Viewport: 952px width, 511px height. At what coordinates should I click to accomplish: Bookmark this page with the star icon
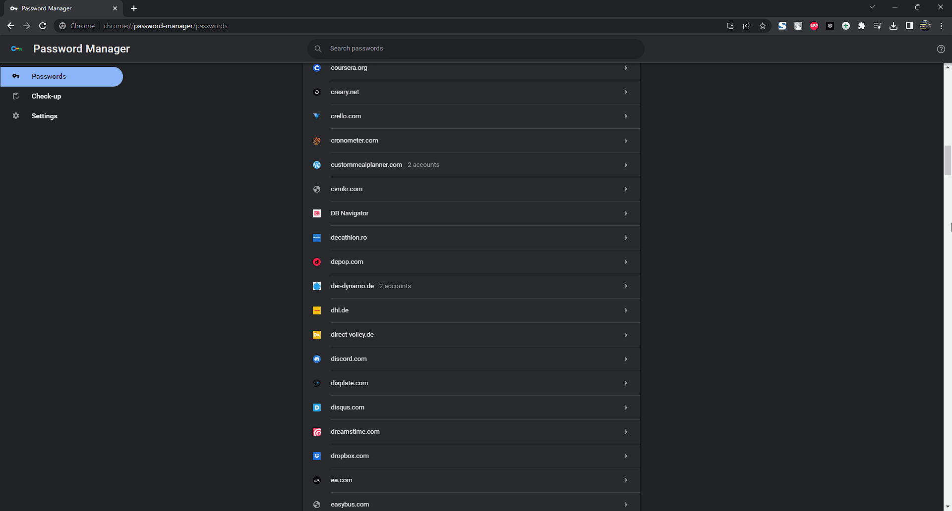[763, 26]
